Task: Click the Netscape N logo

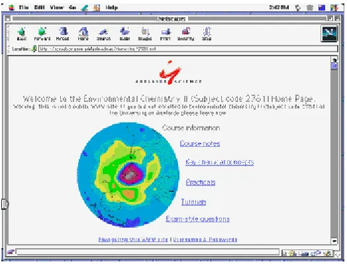Action: (x=329, y=34)
